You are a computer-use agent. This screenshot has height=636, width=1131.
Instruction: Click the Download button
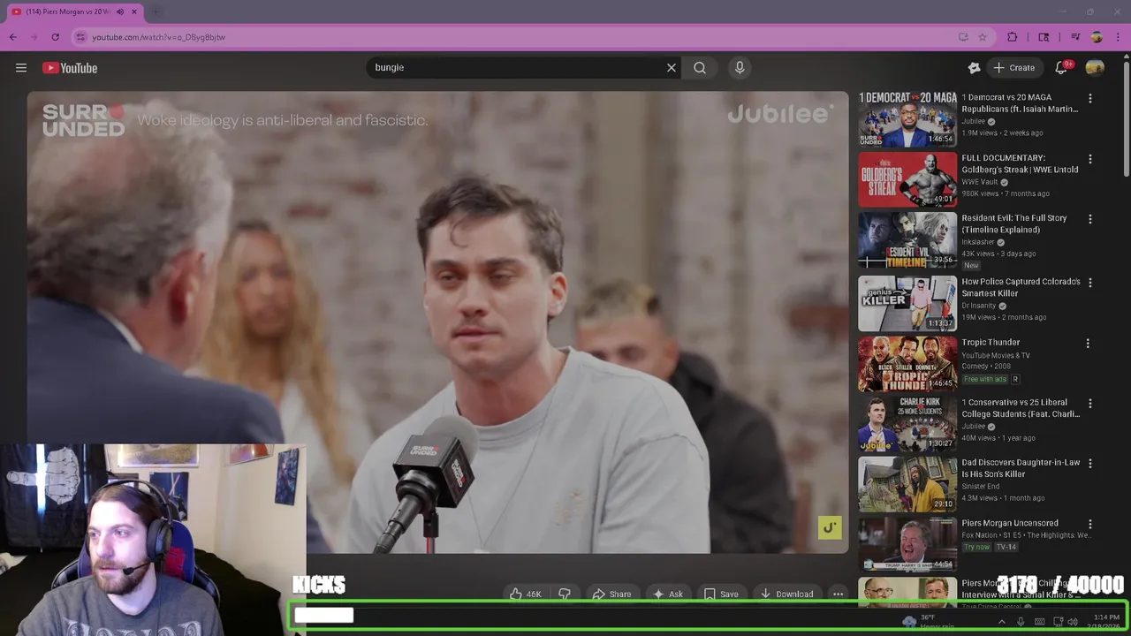787,594
